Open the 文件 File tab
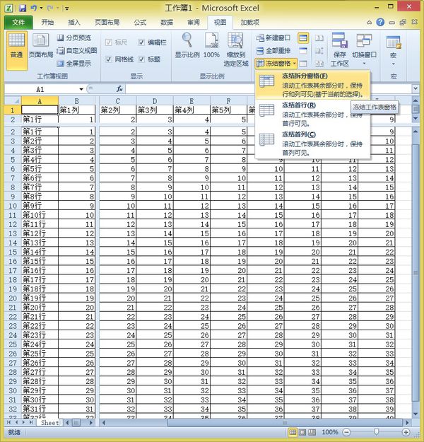This screenshot has height=442, width=424. click(x=18, y=22)
